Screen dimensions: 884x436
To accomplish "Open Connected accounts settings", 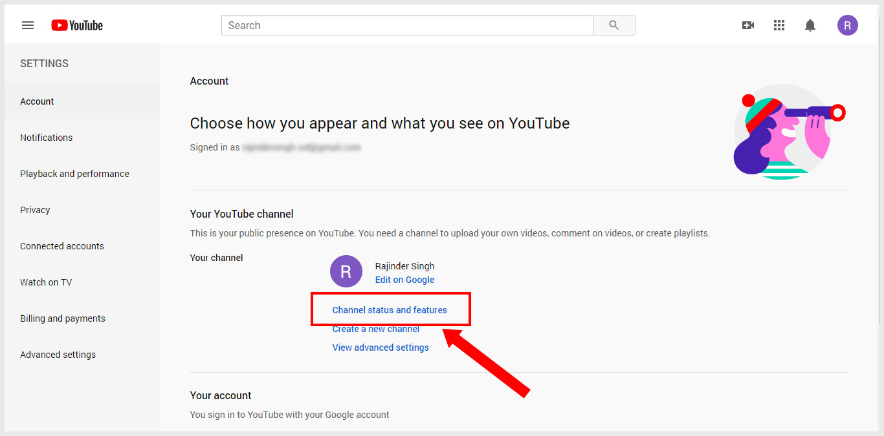I will 82,246.
